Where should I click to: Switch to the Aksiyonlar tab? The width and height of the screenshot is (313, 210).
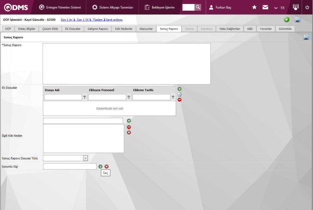pyautogui.click(x=146, y=29)
